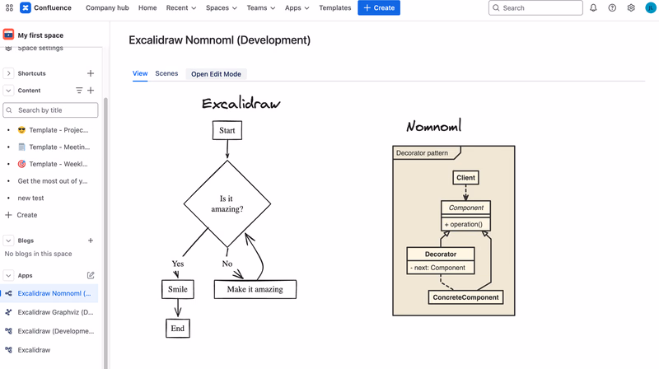Go to Company hub
659x369 pixels.
[107, 7]
